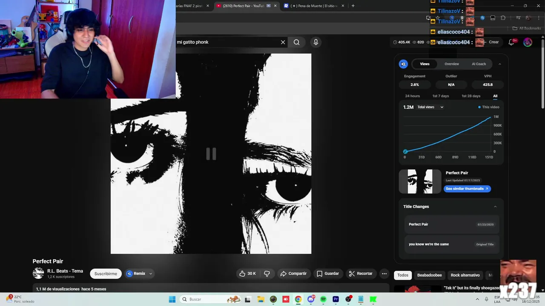This screenshot has width=545, height=306.
Task: Click the page vertical scrollbar
Action: (x=542, y=73)
